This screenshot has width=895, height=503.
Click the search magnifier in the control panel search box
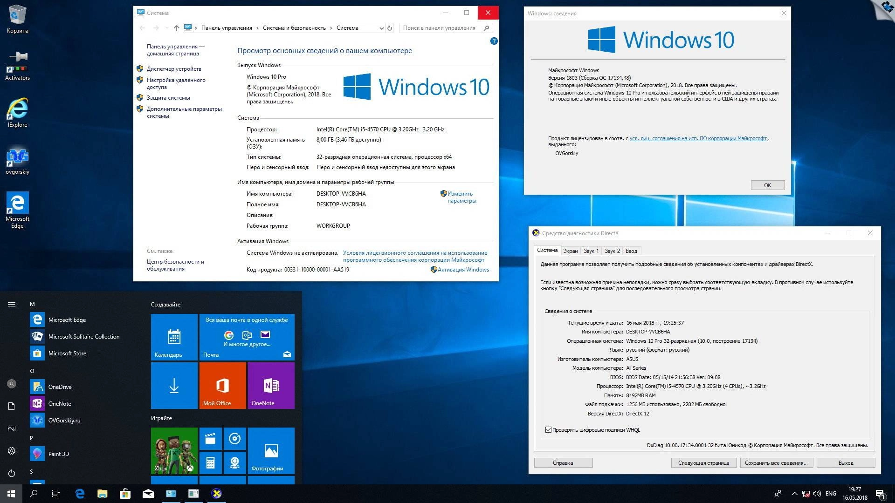486,28
